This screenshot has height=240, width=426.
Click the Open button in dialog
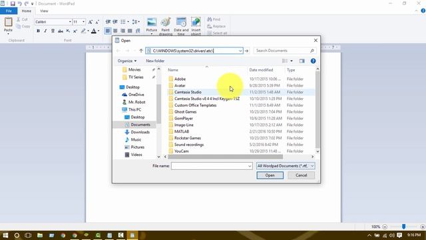(x=270, y=175)
